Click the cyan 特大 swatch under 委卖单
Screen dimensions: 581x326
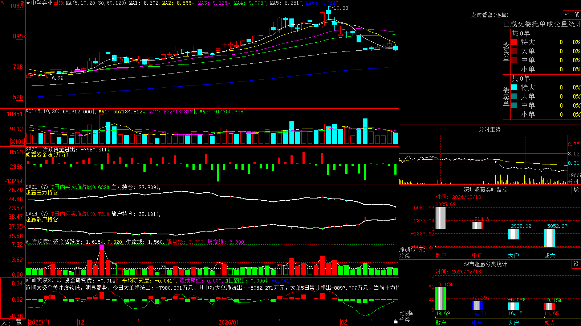(514, 87)
